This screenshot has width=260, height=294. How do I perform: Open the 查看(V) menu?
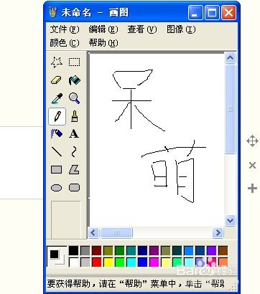tap(142, 29)
